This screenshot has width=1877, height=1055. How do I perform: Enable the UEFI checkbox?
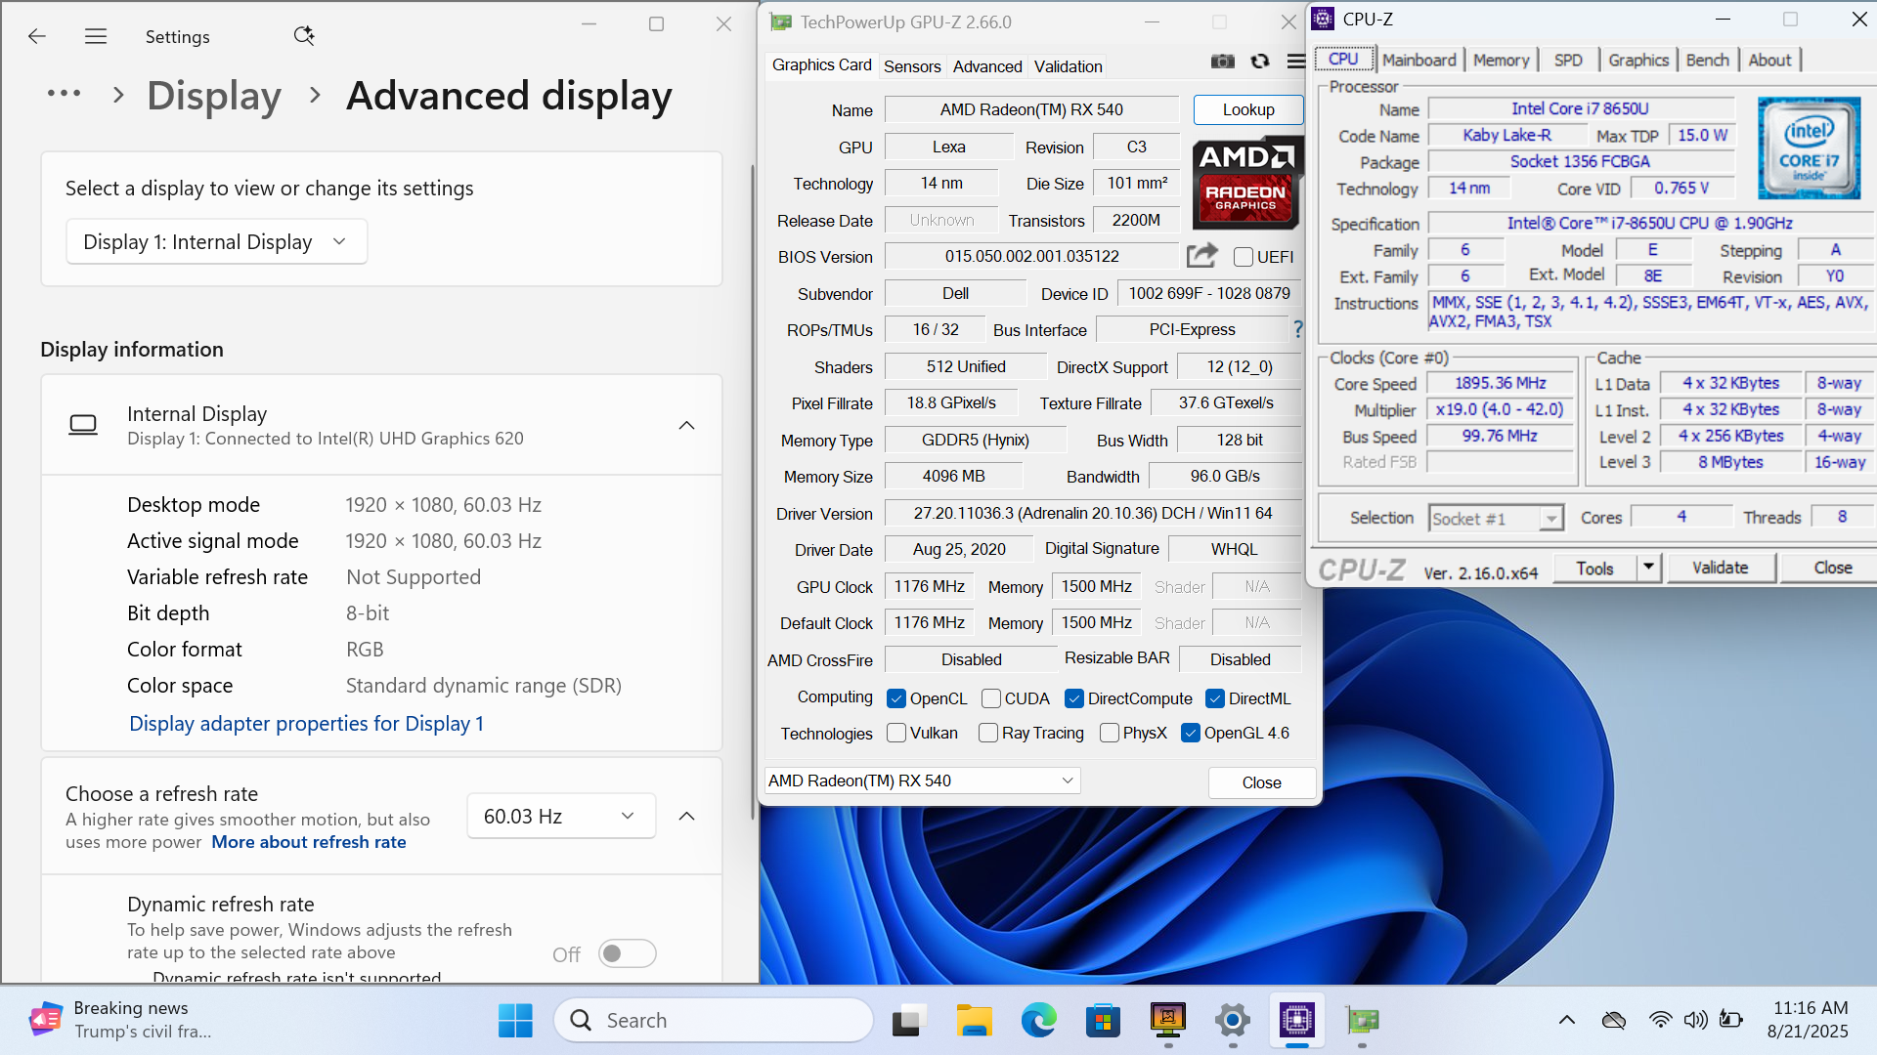pos(1244,257)
